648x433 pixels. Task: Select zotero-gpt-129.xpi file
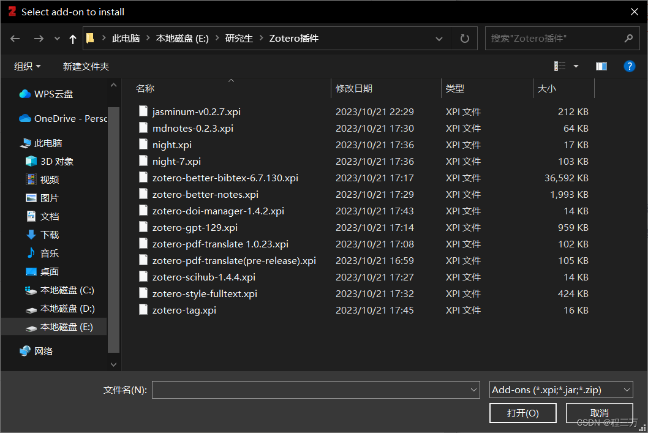click(x=195, y=227)
